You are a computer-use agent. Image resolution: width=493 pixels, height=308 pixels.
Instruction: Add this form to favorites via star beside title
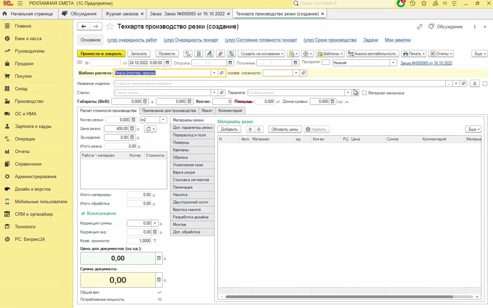(x=110, y=26)
